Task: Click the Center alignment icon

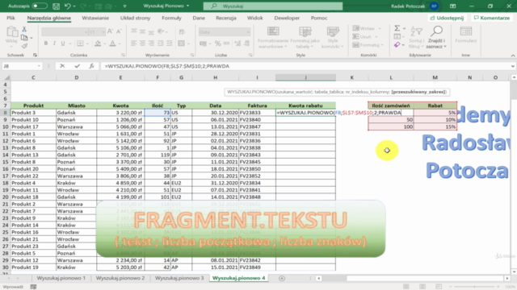Action: pyautogui.click(x=142, y=43)
